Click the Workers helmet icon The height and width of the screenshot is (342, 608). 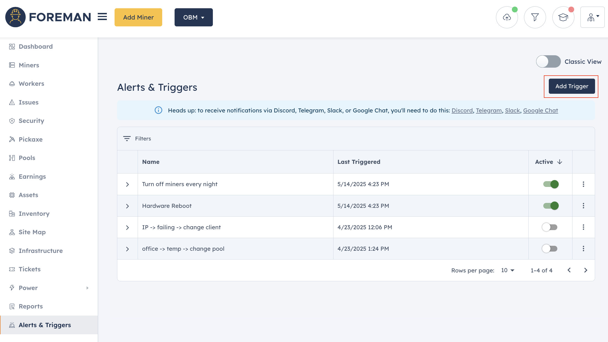(12, 84)
